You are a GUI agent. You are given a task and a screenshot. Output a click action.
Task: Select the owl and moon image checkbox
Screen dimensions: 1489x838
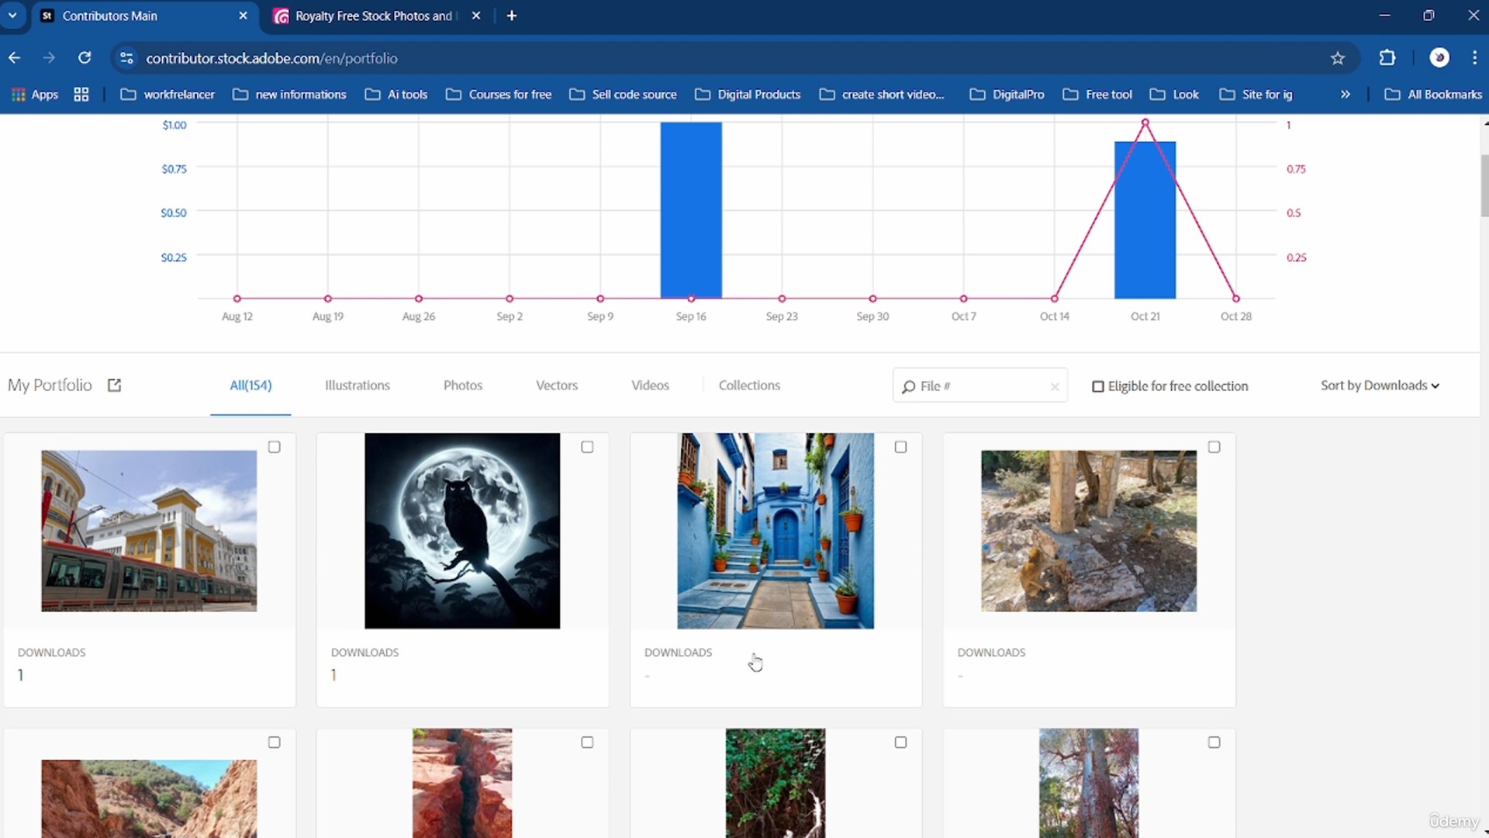click(587, 447)
